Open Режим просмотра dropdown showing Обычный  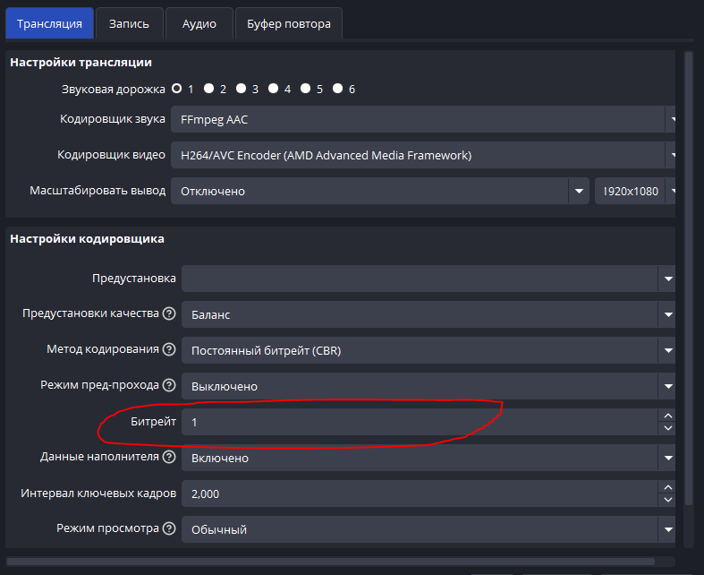[428, 529]
